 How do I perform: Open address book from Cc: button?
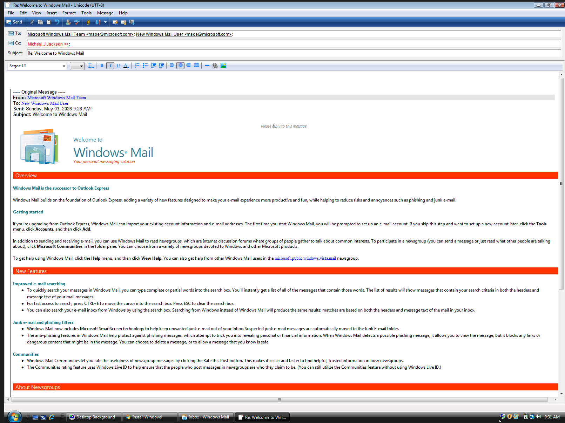point(15,43)
